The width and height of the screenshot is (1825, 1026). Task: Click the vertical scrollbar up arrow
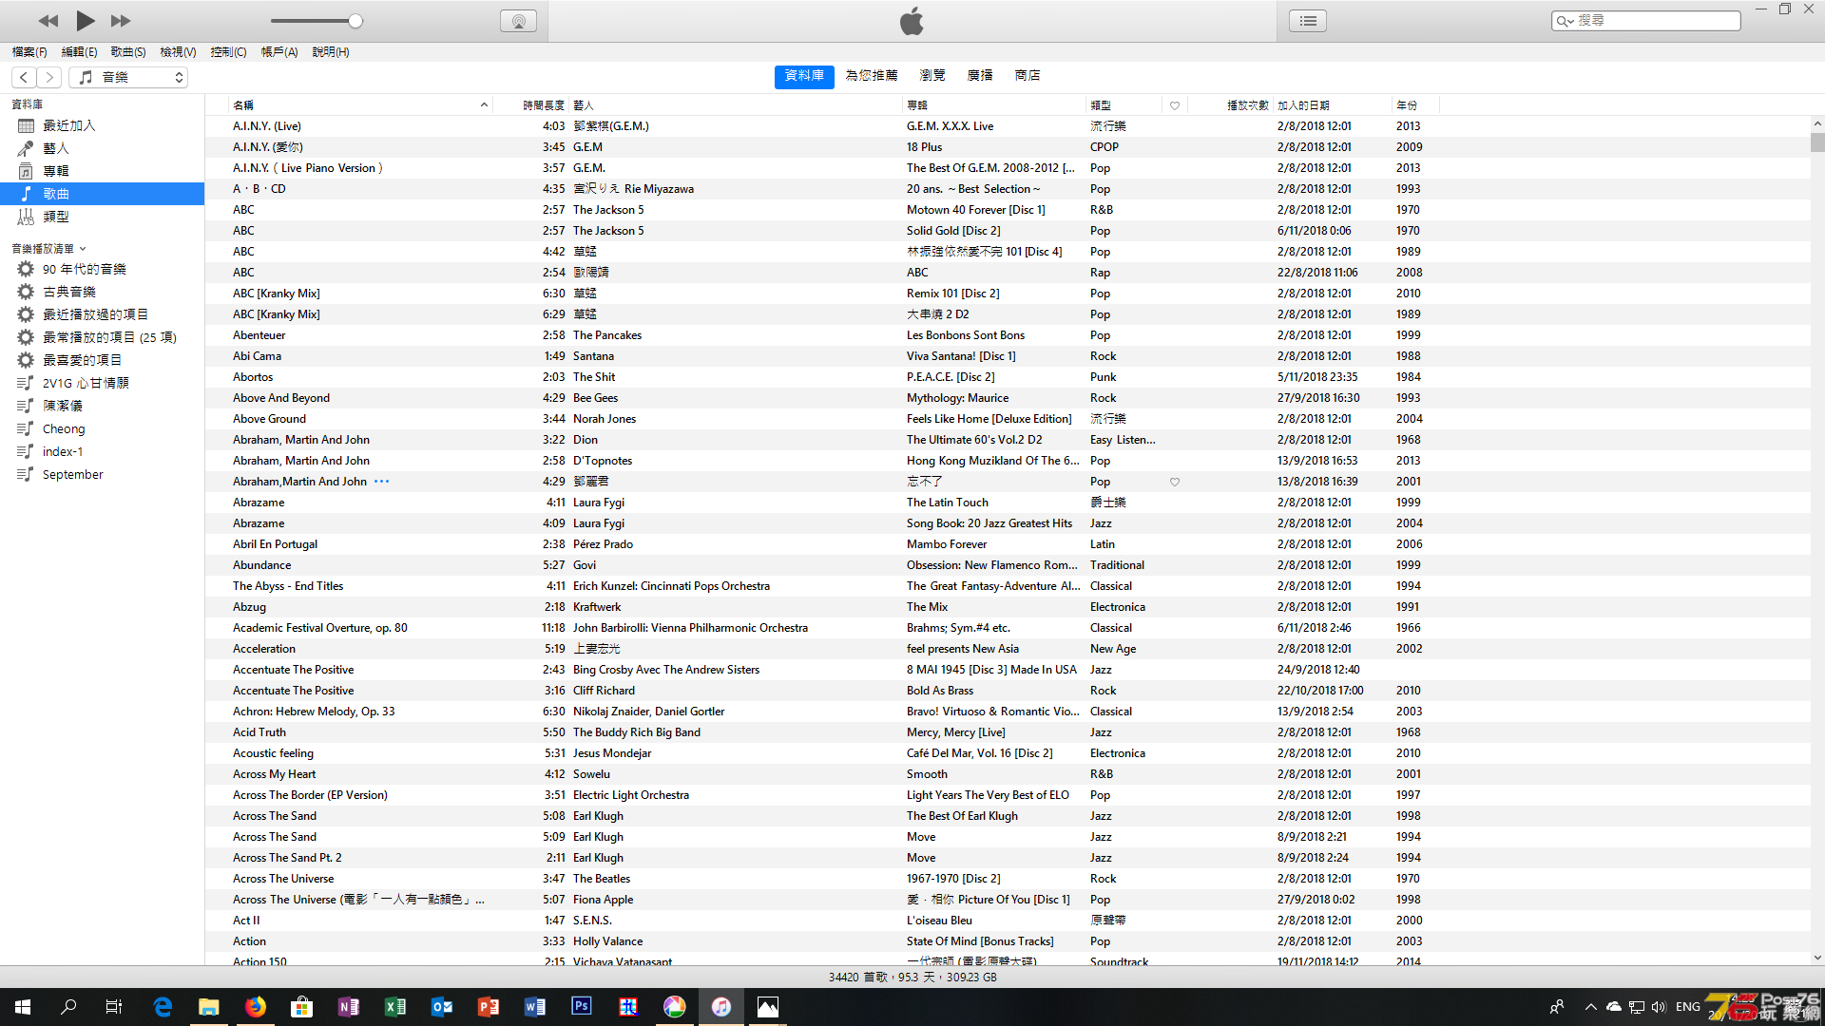[x=1816, y=123]
